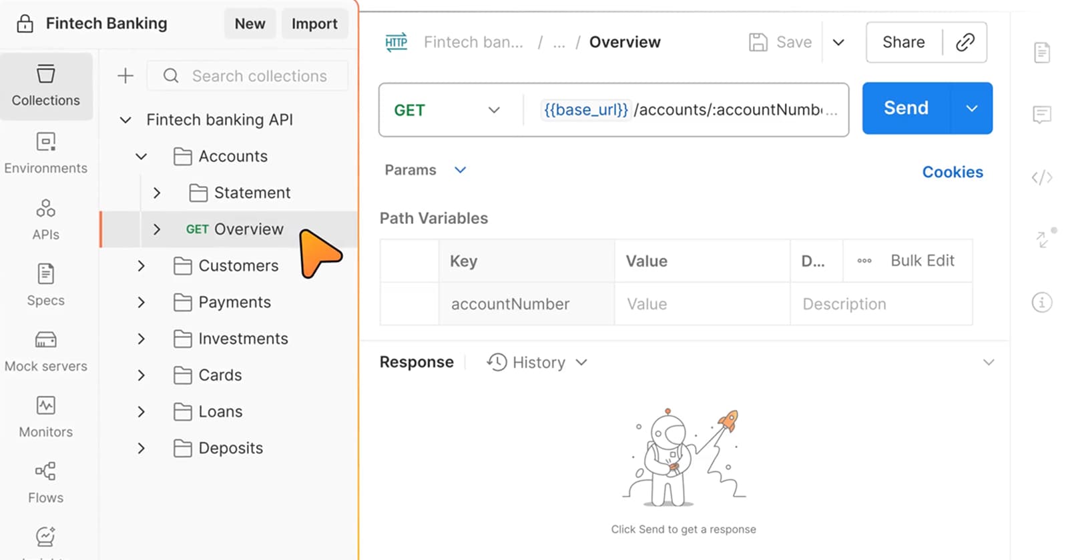Open the request info icon
The width and height of the screenshot is (1068, 560).
pyautogui.click(x=1042, y=303)
